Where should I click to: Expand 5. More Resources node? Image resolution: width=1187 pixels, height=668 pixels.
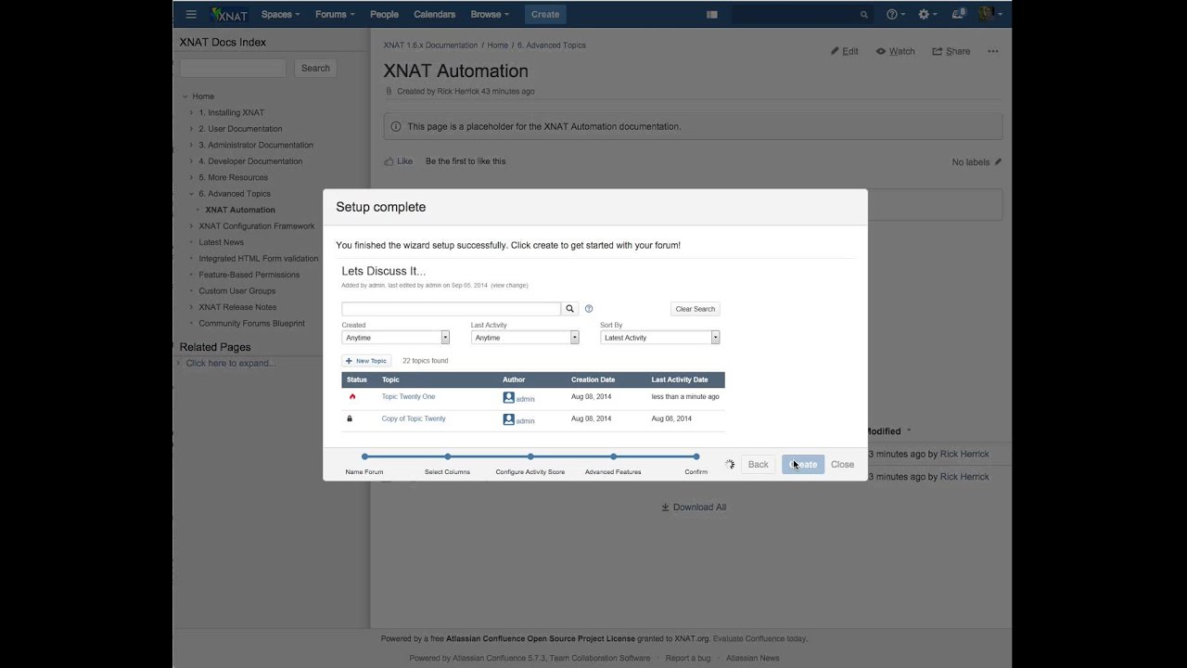192,177
